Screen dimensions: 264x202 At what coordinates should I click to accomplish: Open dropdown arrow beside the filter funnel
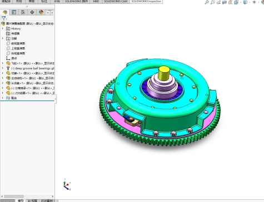click(x=7, y=19)
